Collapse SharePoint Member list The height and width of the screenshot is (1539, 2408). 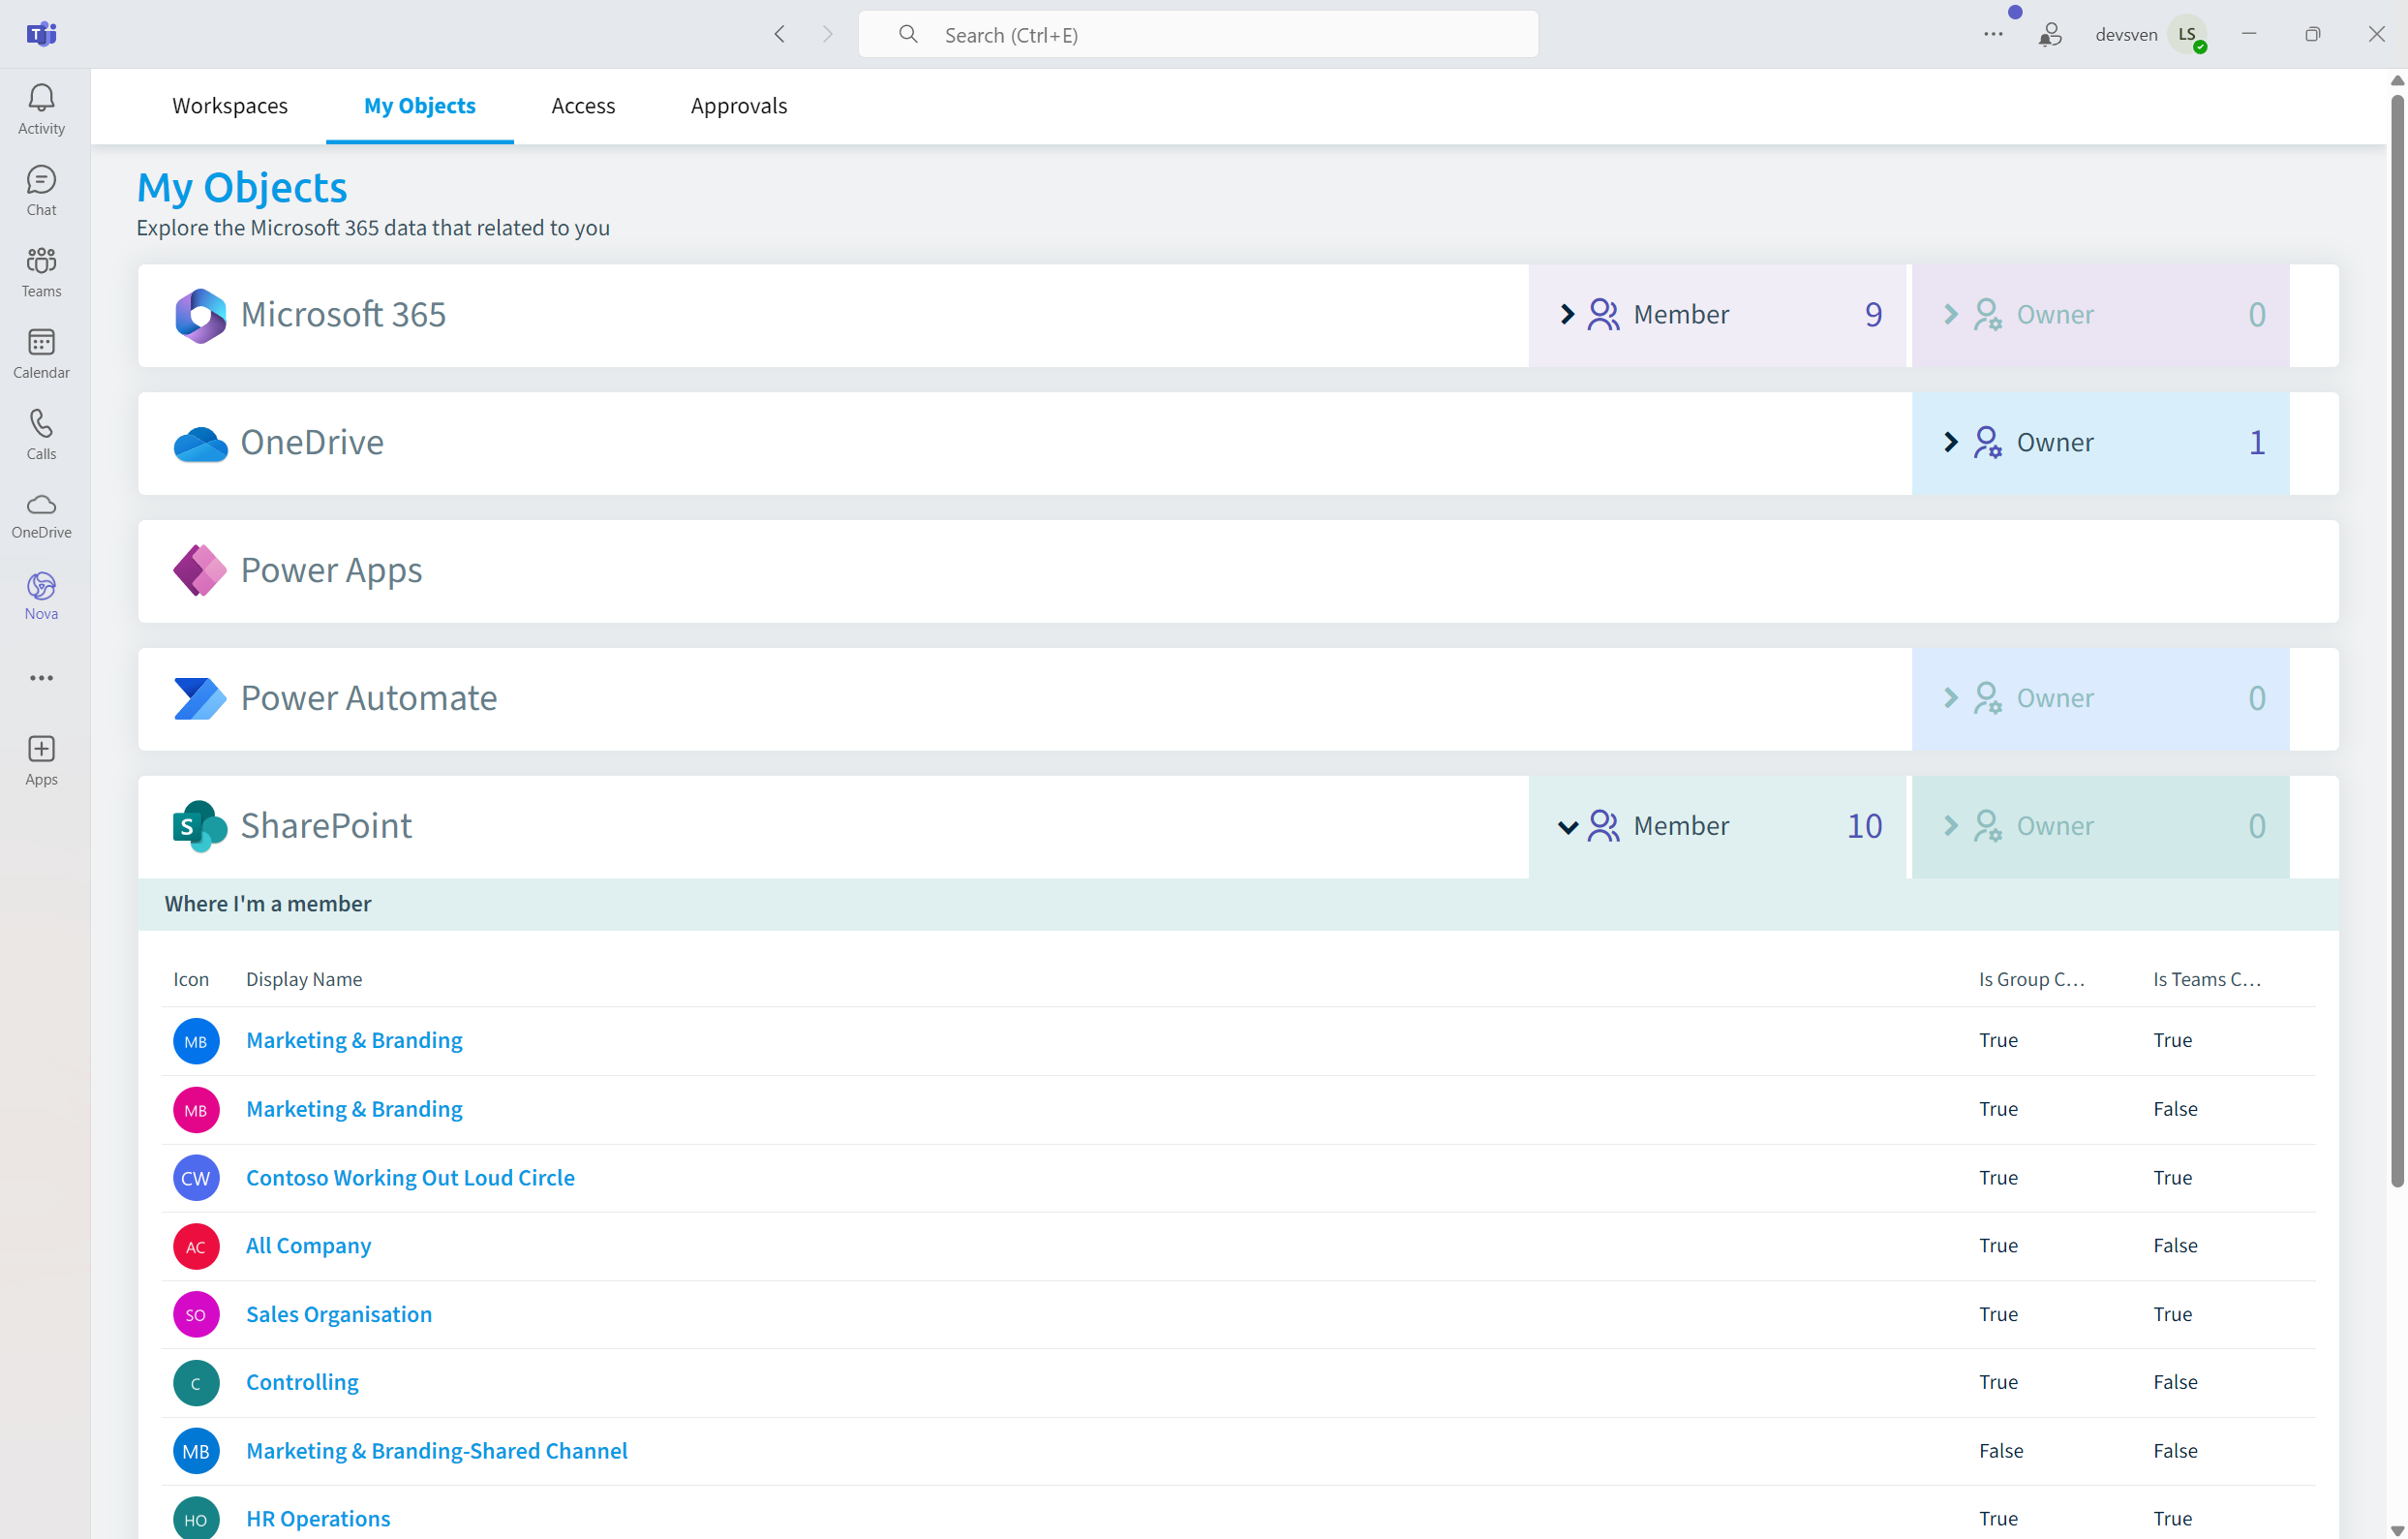pyautogui.click(x=1717, y=826)
